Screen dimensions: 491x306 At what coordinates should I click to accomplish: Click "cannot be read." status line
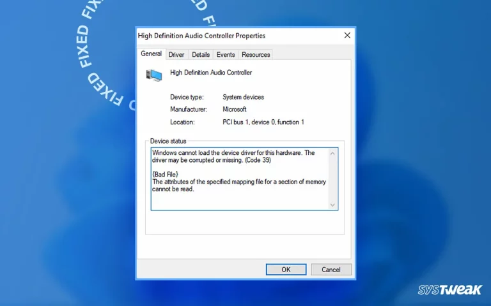tap(173, 189)
